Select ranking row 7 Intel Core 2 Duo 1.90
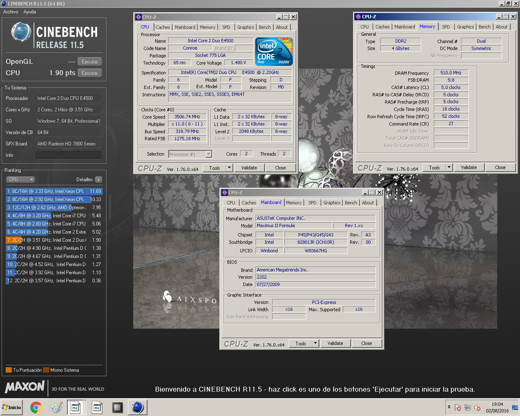520x416 pixels. click(x=54, y=240)
